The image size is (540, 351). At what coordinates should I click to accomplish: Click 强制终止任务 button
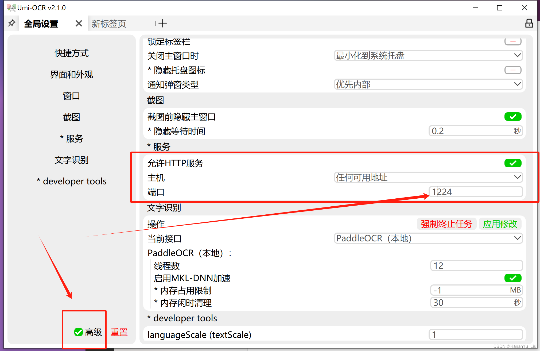click(x=446, y=224)
